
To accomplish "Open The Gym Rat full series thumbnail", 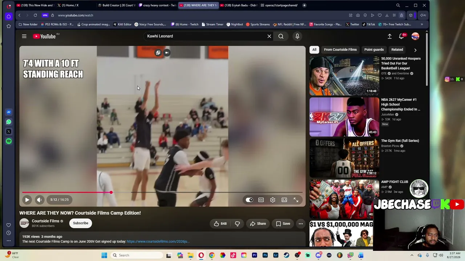I will click(344, 158).
